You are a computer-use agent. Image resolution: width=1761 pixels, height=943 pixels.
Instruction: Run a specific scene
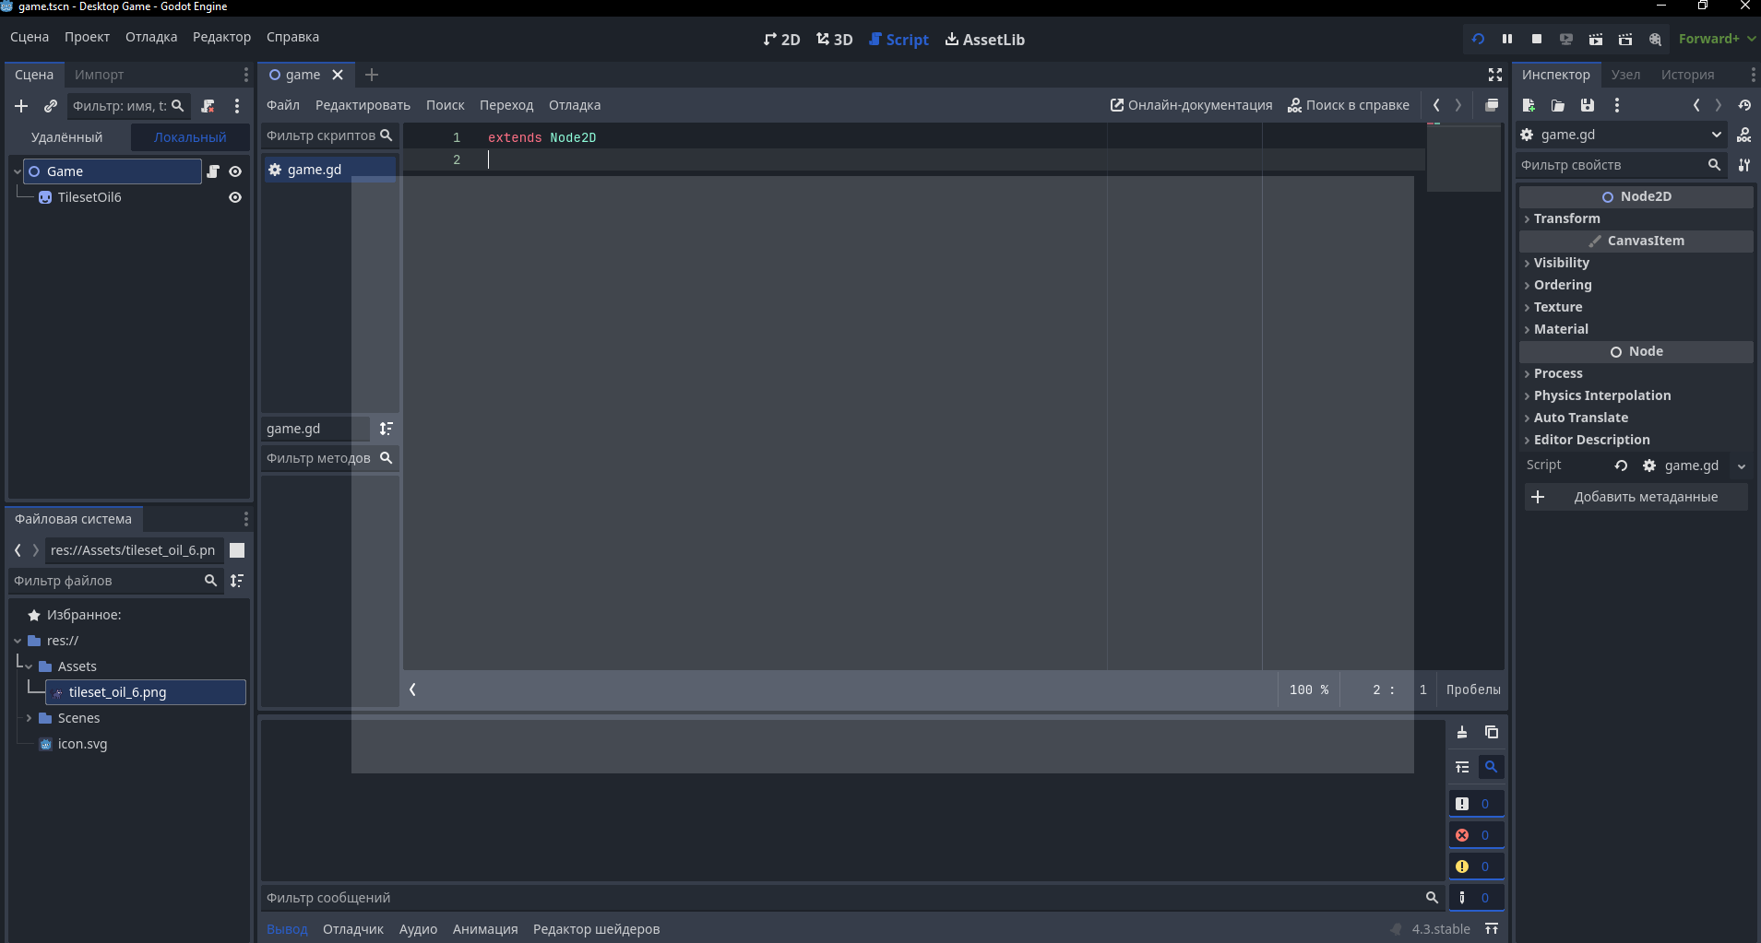1625,39
